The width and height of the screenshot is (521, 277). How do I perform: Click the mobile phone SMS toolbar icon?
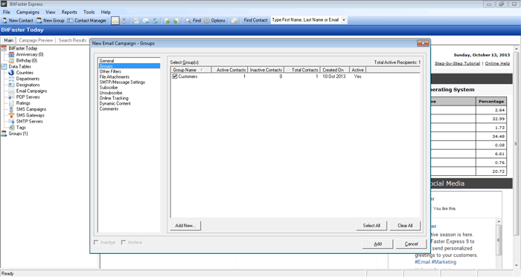pyautogui.click(x=124, y=21)
